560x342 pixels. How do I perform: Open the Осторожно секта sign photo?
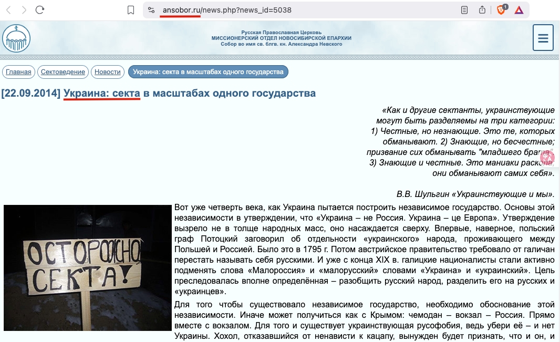(88, 268)
